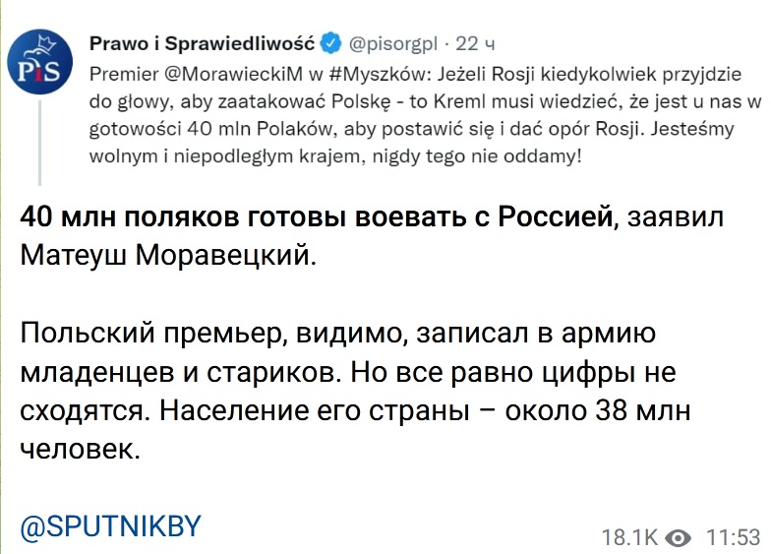Image resolution: width=771 pixels, height=554 pixels.
Task: Click the text около 38 млн
Action: [x=598, y=411]
